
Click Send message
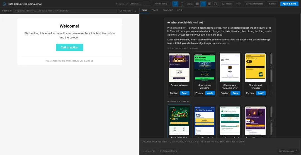(x=288, y=151)
